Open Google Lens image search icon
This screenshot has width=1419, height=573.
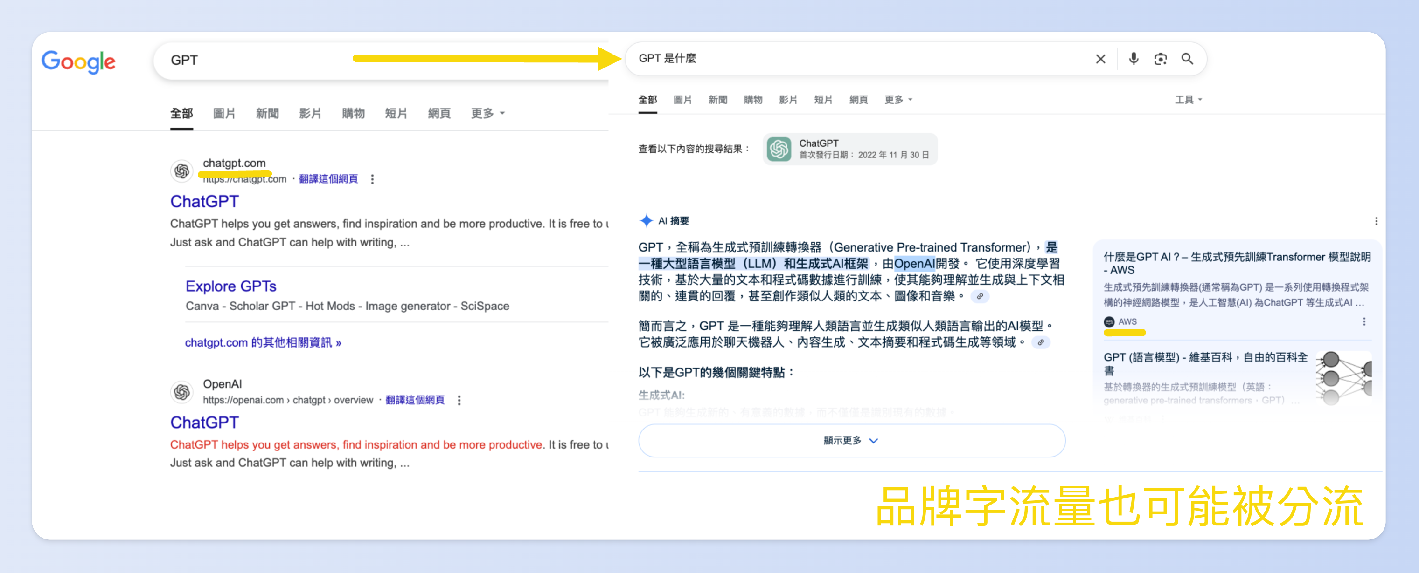point(1160,59)
